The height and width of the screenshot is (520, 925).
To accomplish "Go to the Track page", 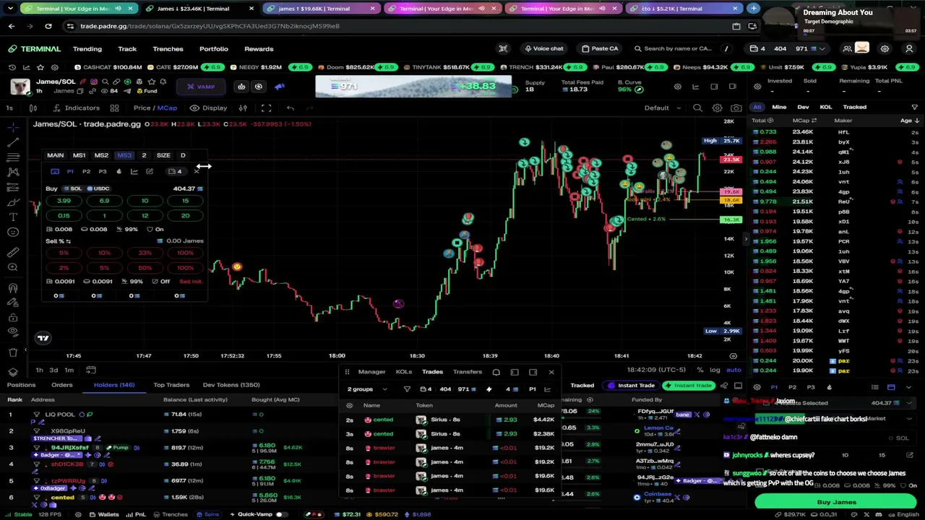I will (x=127, y=49).
